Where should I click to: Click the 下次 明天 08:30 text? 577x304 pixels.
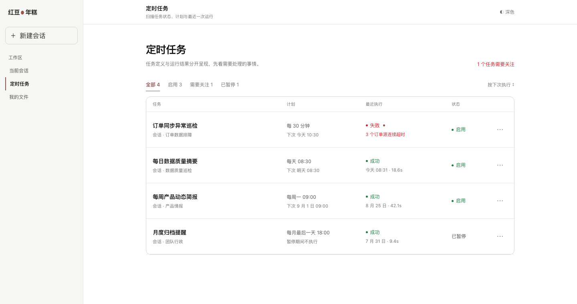pyautogui.click(x=303, y=170)
